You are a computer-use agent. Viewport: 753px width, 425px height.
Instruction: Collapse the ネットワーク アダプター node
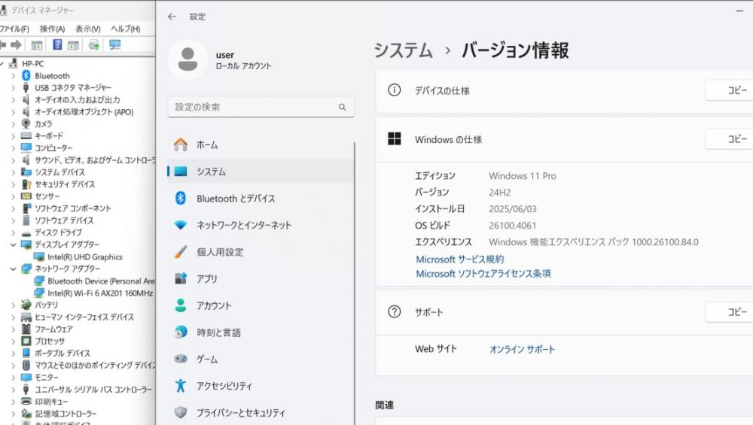click(x=14, y=269)
